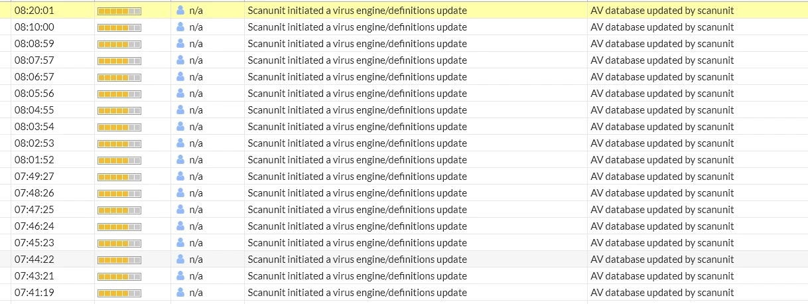Click user icon in the 08:03:54 row
808x304 pixels.
tap(180, 127)
